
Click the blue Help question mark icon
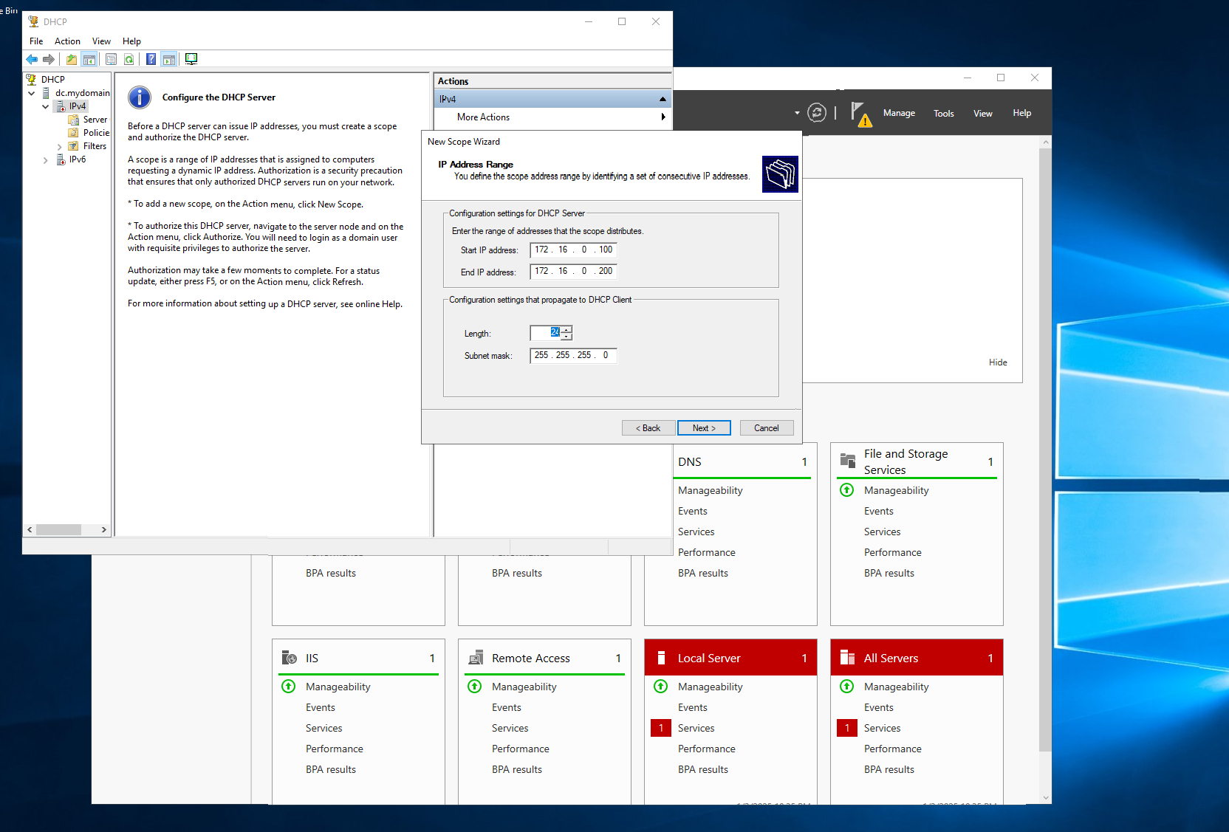pyautogui.click(x=151, y=59)
